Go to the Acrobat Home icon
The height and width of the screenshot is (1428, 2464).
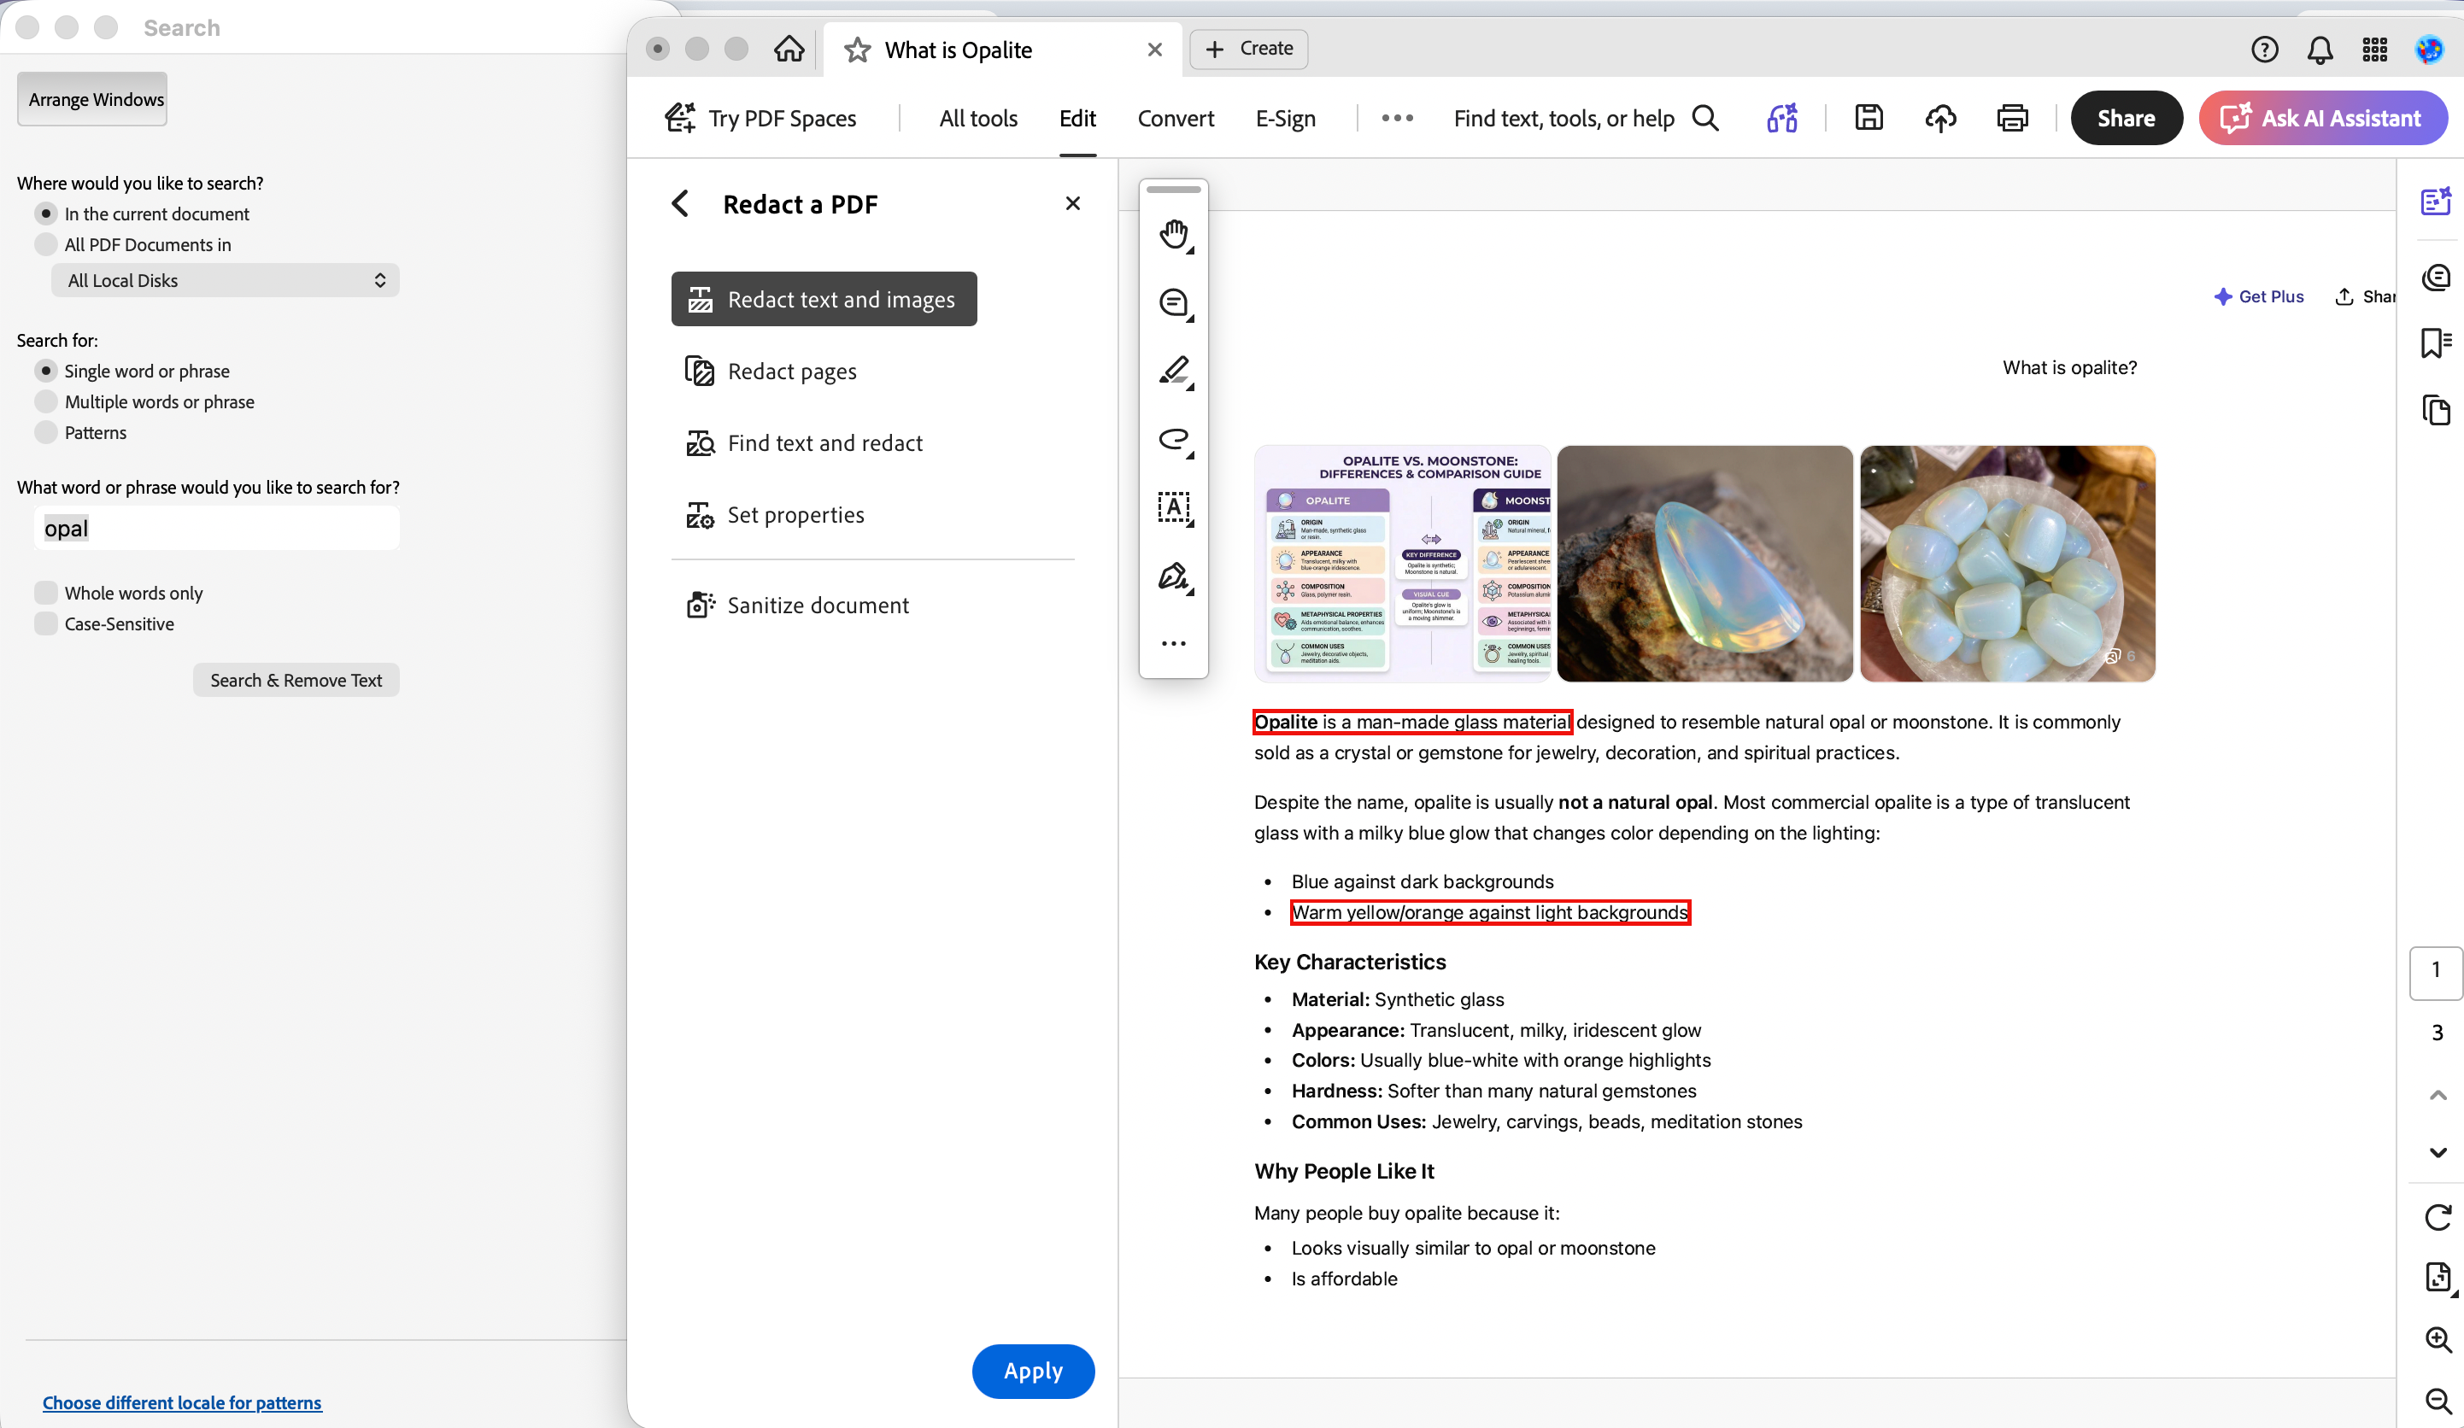point(789,49)
